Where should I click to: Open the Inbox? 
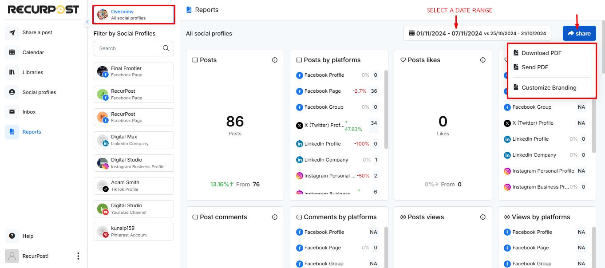29,112
